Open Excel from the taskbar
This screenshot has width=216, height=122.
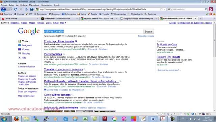coord(85,119)
